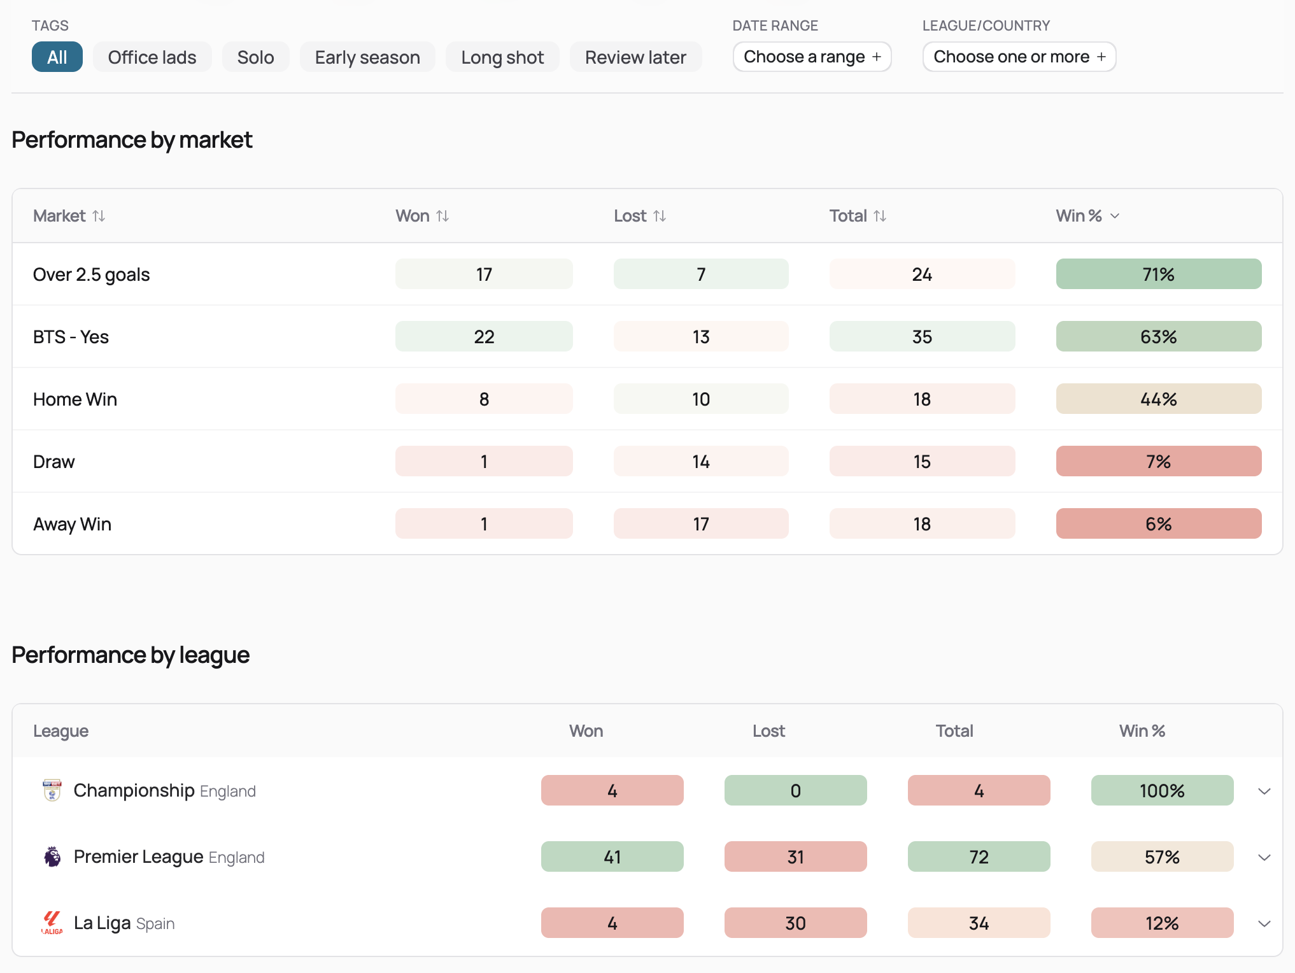Screen dimensions: 1295x973
Task: Expand the Premier League row chevron
Action: [x=1264, y=857]
